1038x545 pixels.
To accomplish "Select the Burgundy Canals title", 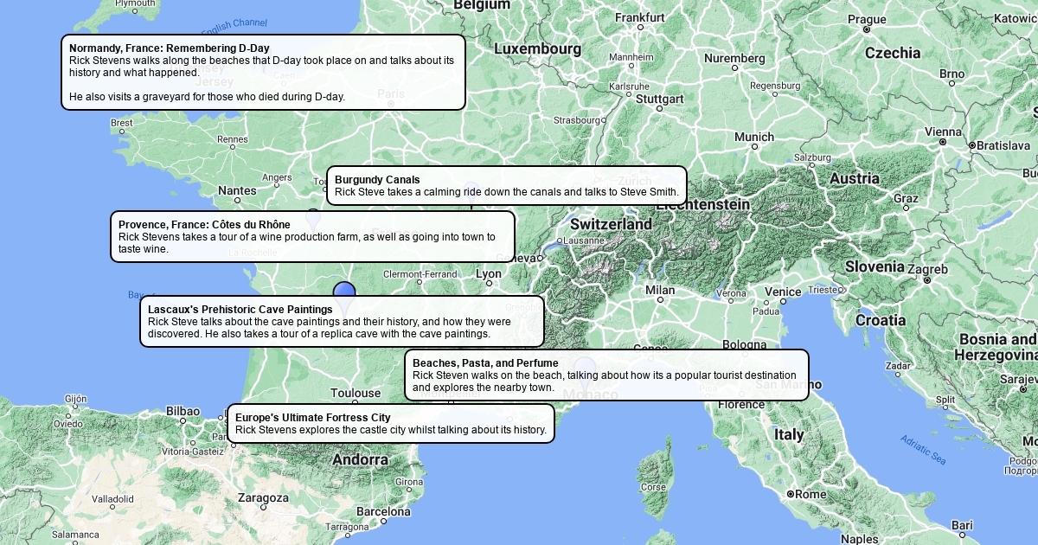I will point(377,180).
